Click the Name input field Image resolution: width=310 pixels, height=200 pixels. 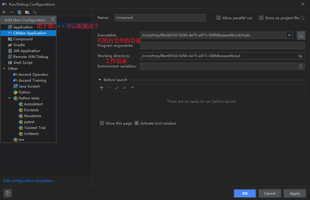pos(160,18)
